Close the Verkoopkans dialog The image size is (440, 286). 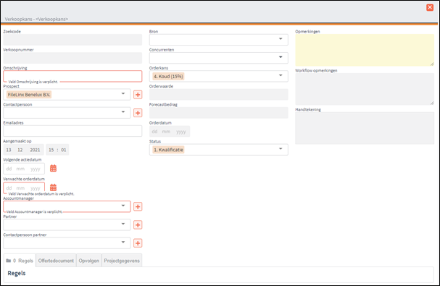tap(430, 7)
